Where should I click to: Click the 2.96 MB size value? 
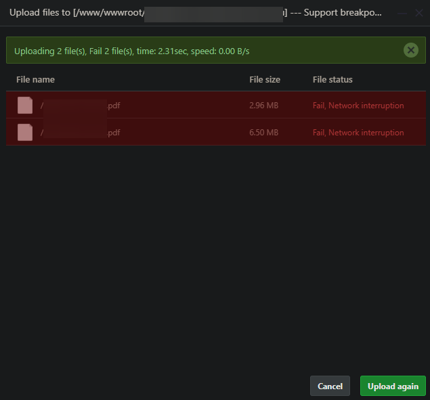coord(263,106)
